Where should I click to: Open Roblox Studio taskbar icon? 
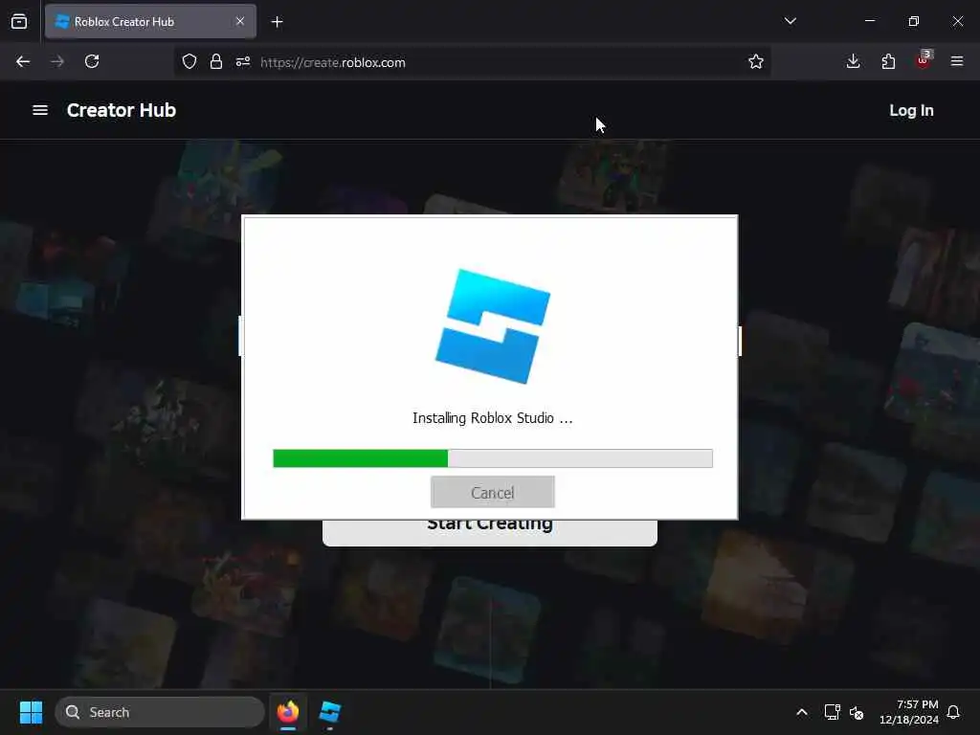tap(329, 712)
